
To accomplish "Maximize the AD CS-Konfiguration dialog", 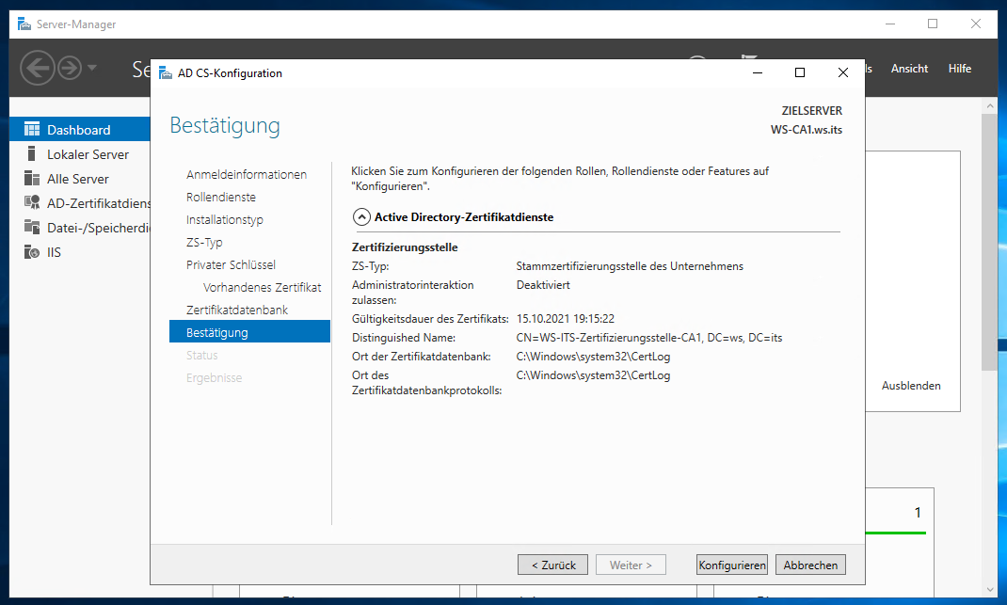I will point(800,72).
